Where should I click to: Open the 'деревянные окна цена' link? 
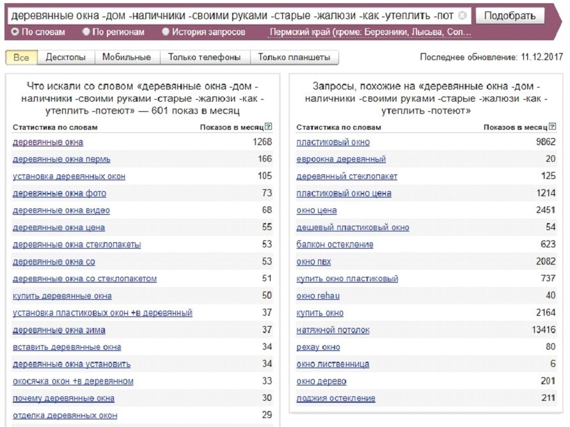click(59, 228)
